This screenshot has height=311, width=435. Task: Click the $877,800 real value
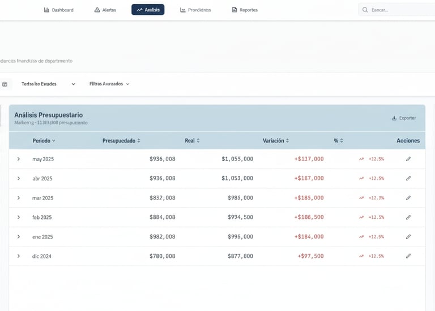click(x=240, y=256)
